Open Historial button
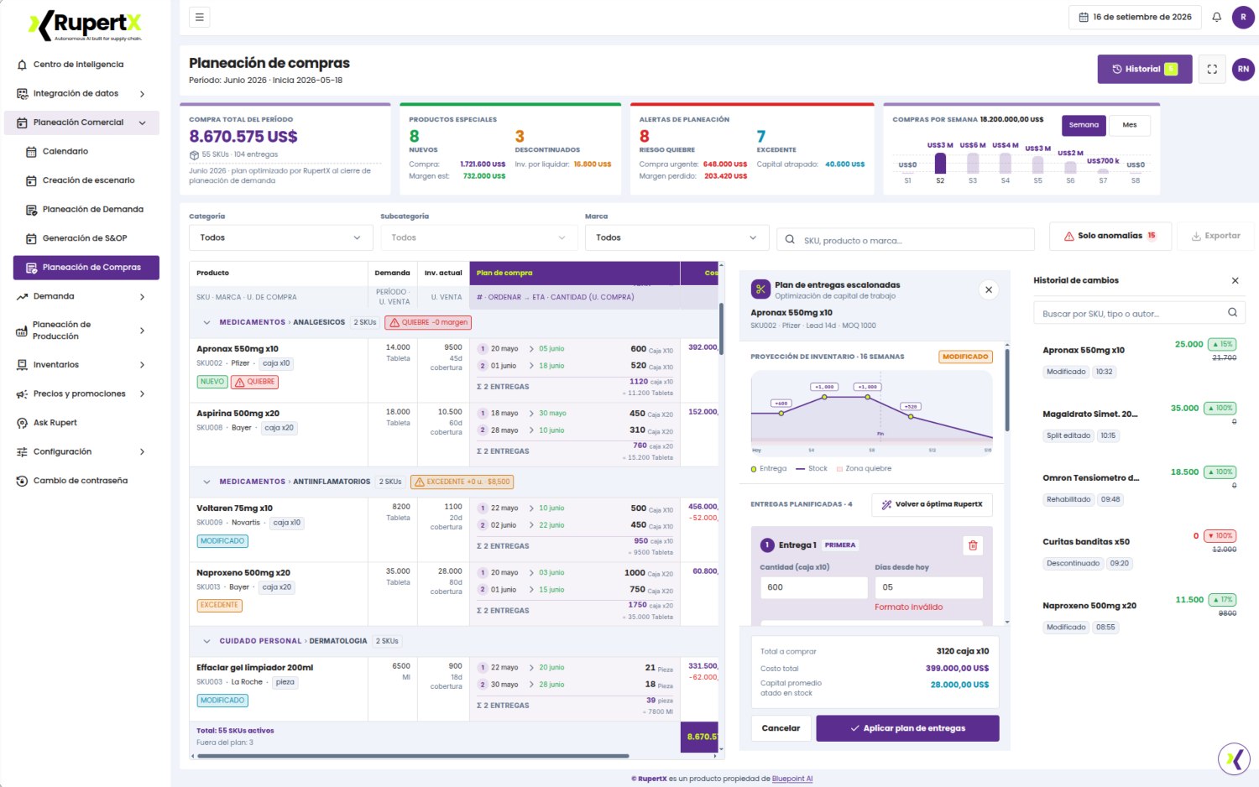Viewport: 1259px width, 787px height. click(1144, 70)
